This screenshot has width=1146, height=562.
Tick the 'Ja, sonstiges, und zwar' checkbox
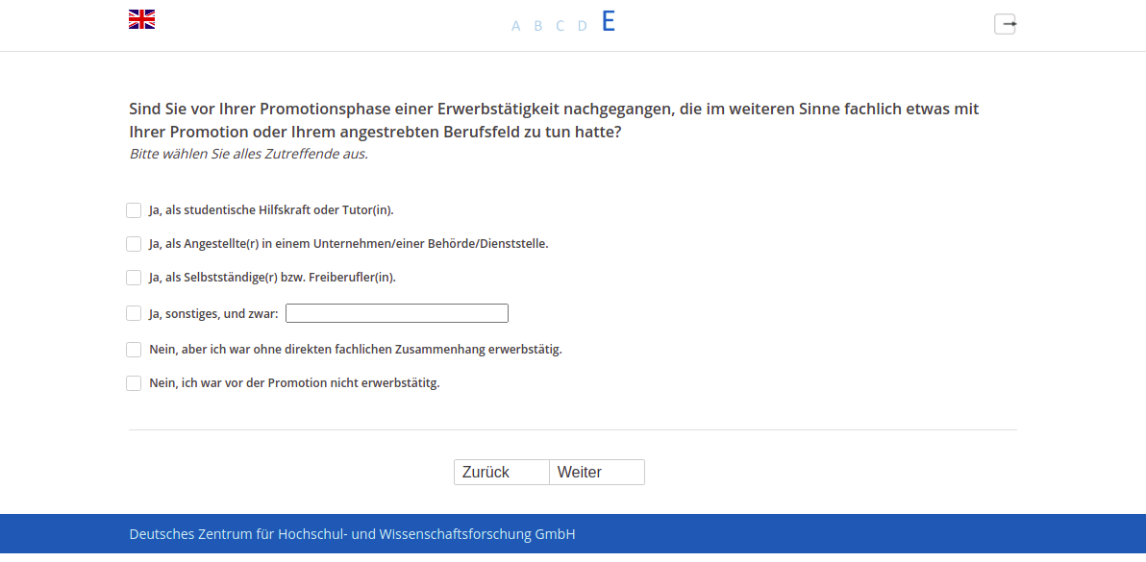(x=134, y=313)
